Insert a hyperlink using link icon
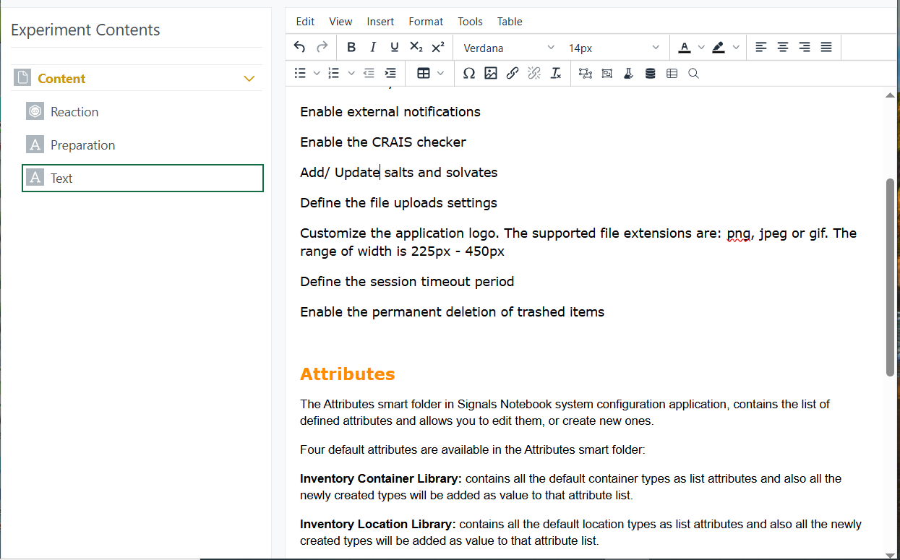The width and height of the screenshot is (900, 560). 513,73
